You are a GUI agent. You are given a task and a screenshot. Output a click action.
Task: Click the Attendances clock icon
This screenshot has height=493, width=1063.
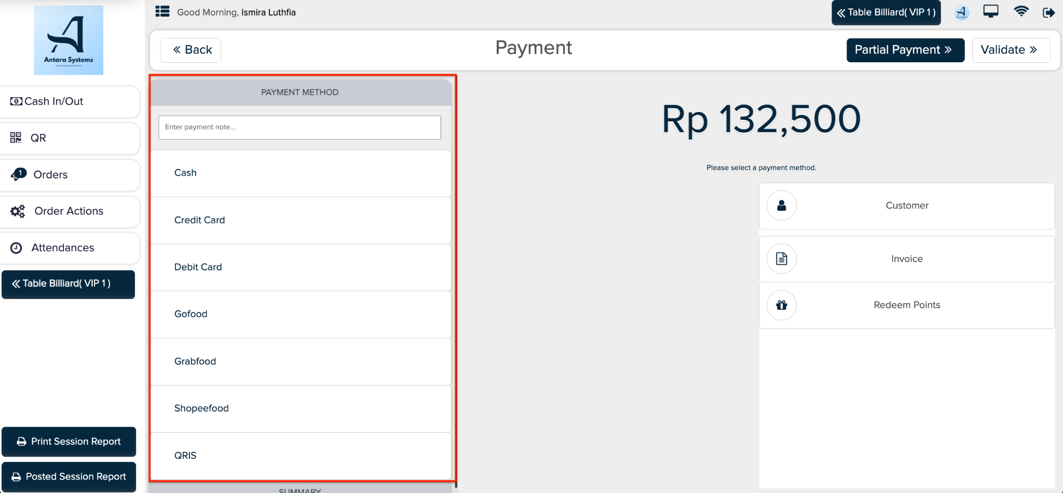(x=16, y=248)
